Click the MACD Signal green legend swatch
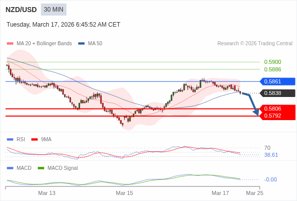 click(41, 168)
